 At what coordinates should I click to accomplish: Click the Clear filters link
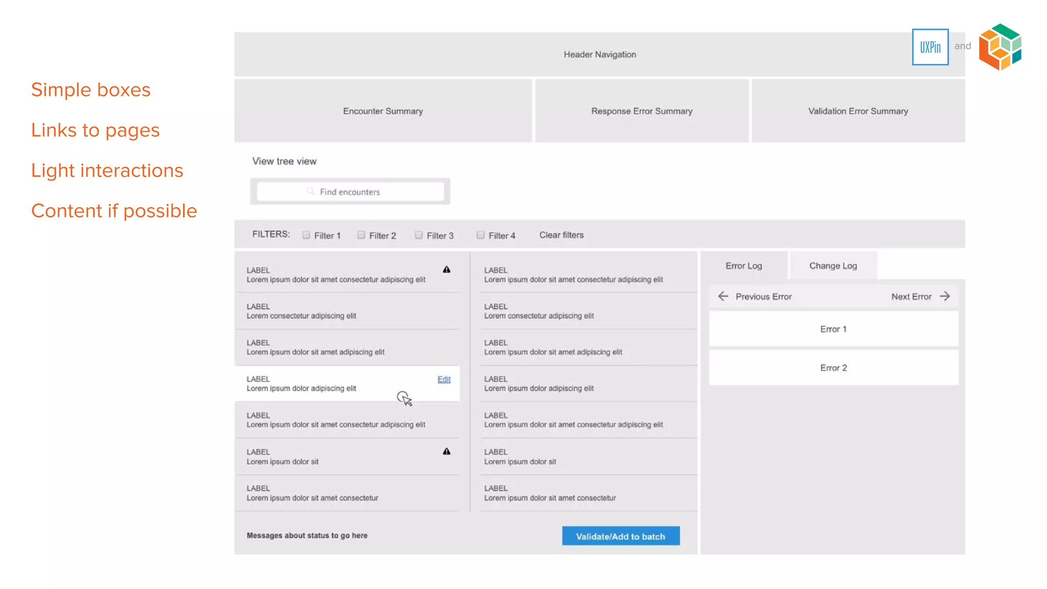point(561,235)
